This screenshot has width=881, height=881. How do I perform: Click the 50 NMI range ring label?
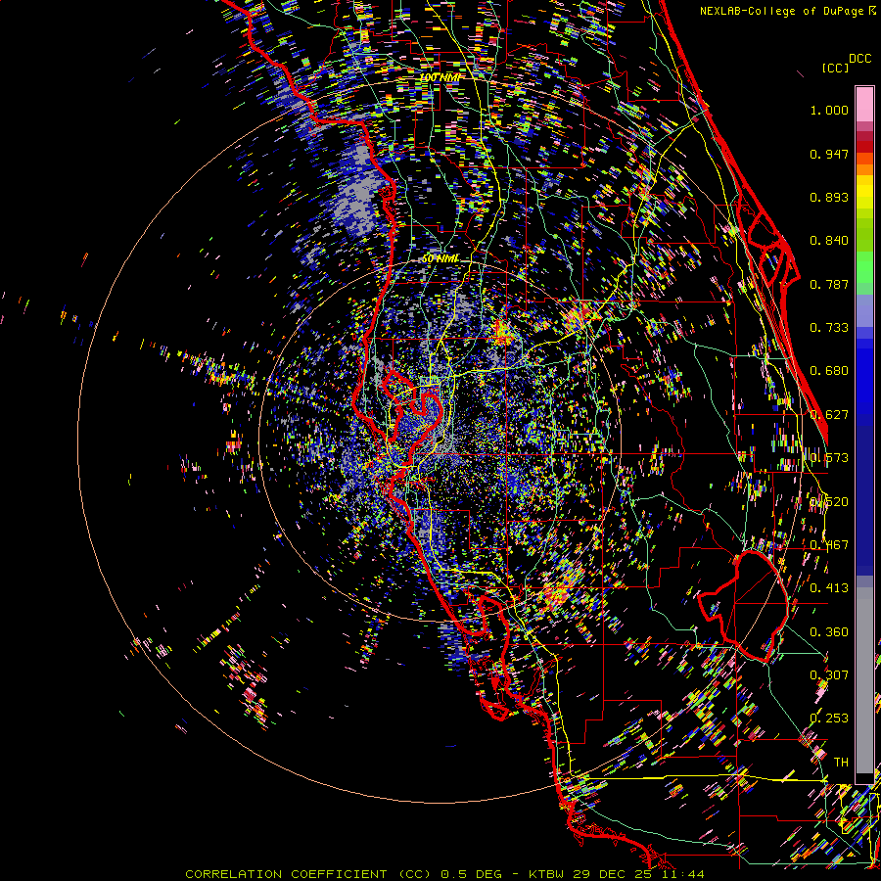[x=440, y=258]
